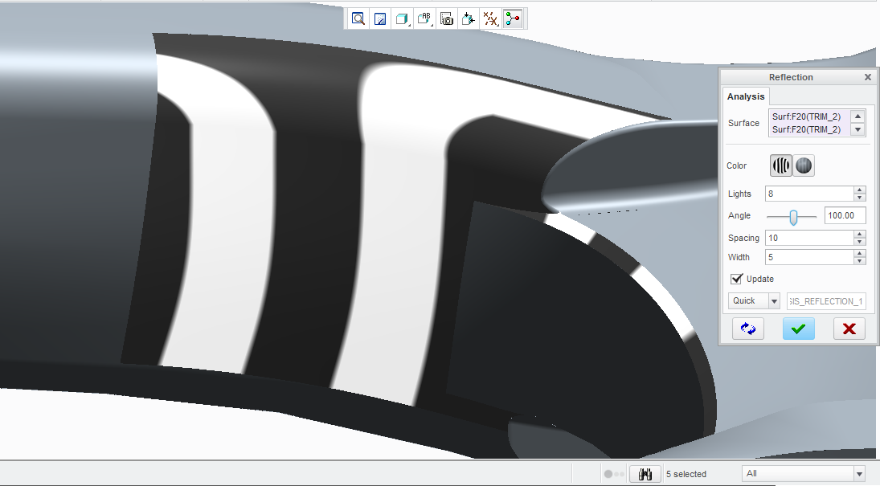Screen dimensions: 880x486
Task: Increase the Spacing value
Action: click(x=859, y=235)
